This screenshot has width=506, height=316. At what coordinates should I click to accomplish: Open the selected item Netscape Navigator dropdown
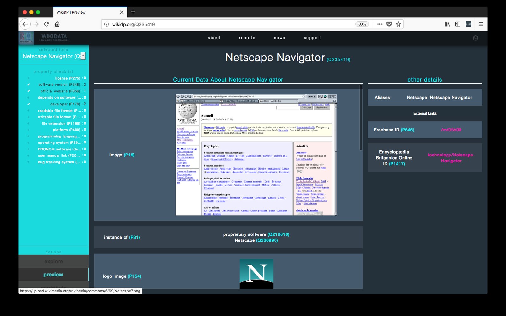(x=53, y=56)
